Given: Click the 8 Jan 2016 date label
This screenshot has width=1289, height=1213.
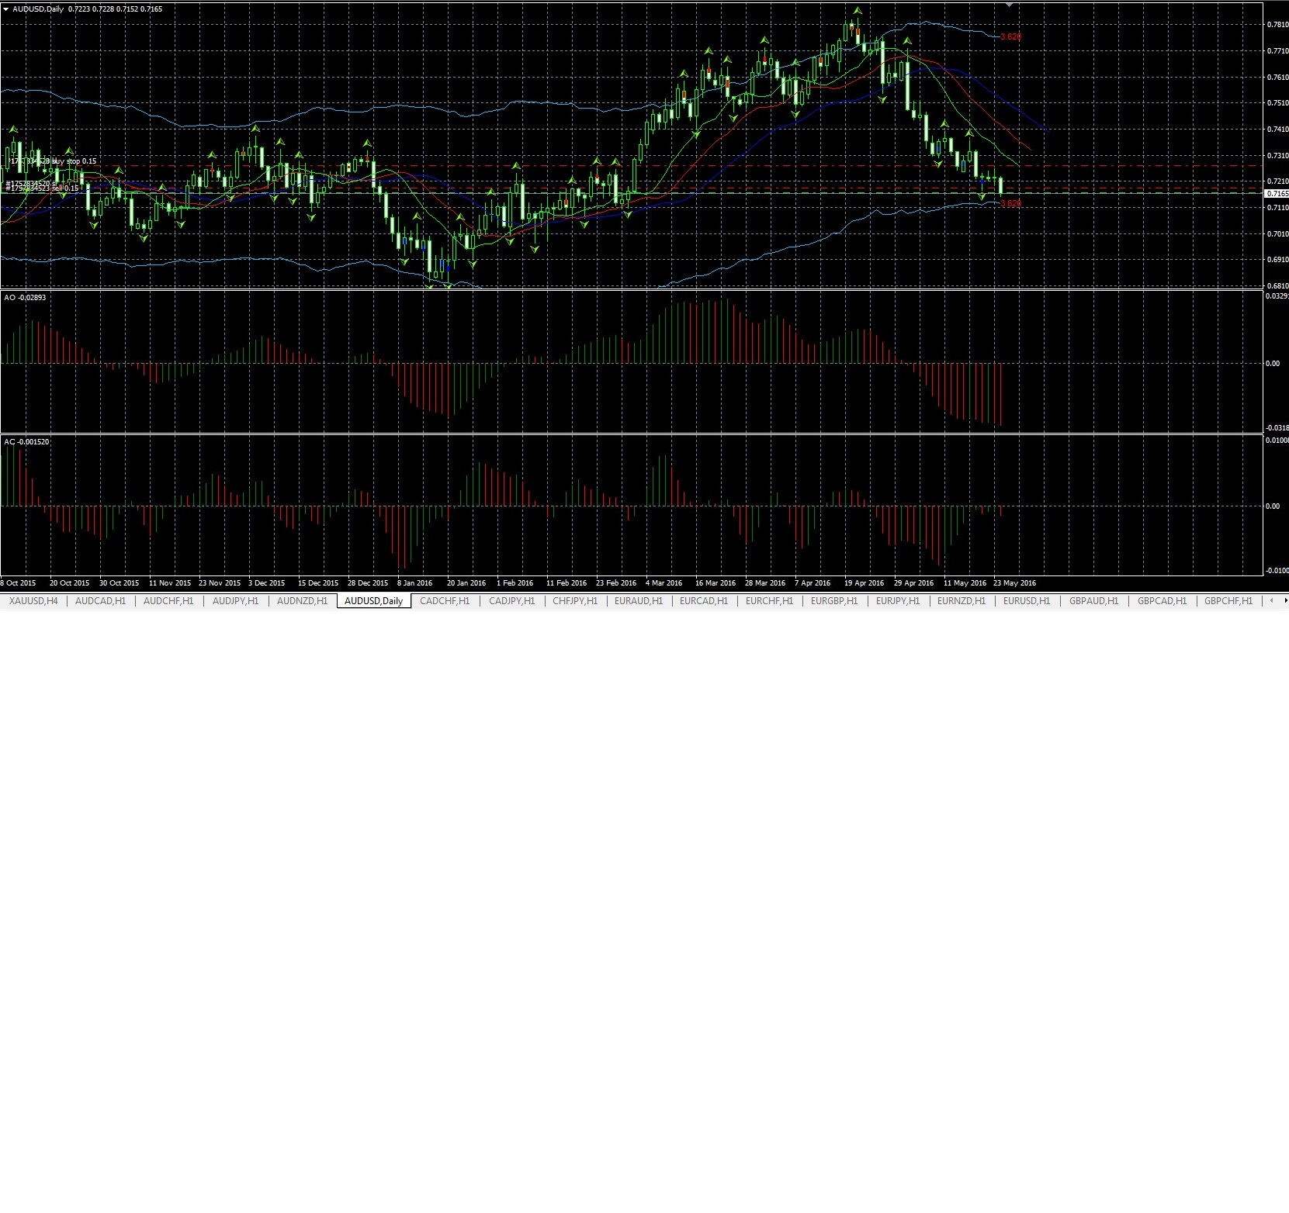Looking at the screenshot, I should click(414, 583).
